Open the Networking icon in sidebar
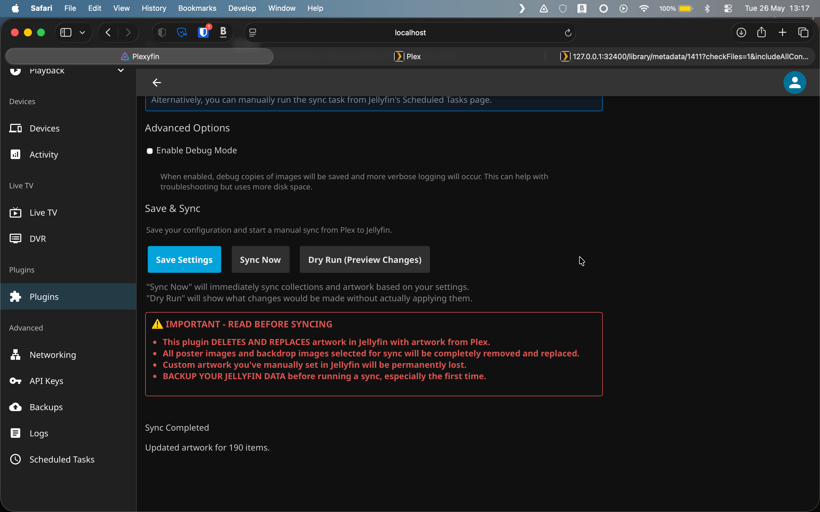The height and width of the screenshot is (512, 820). click(x=15, y=354)
